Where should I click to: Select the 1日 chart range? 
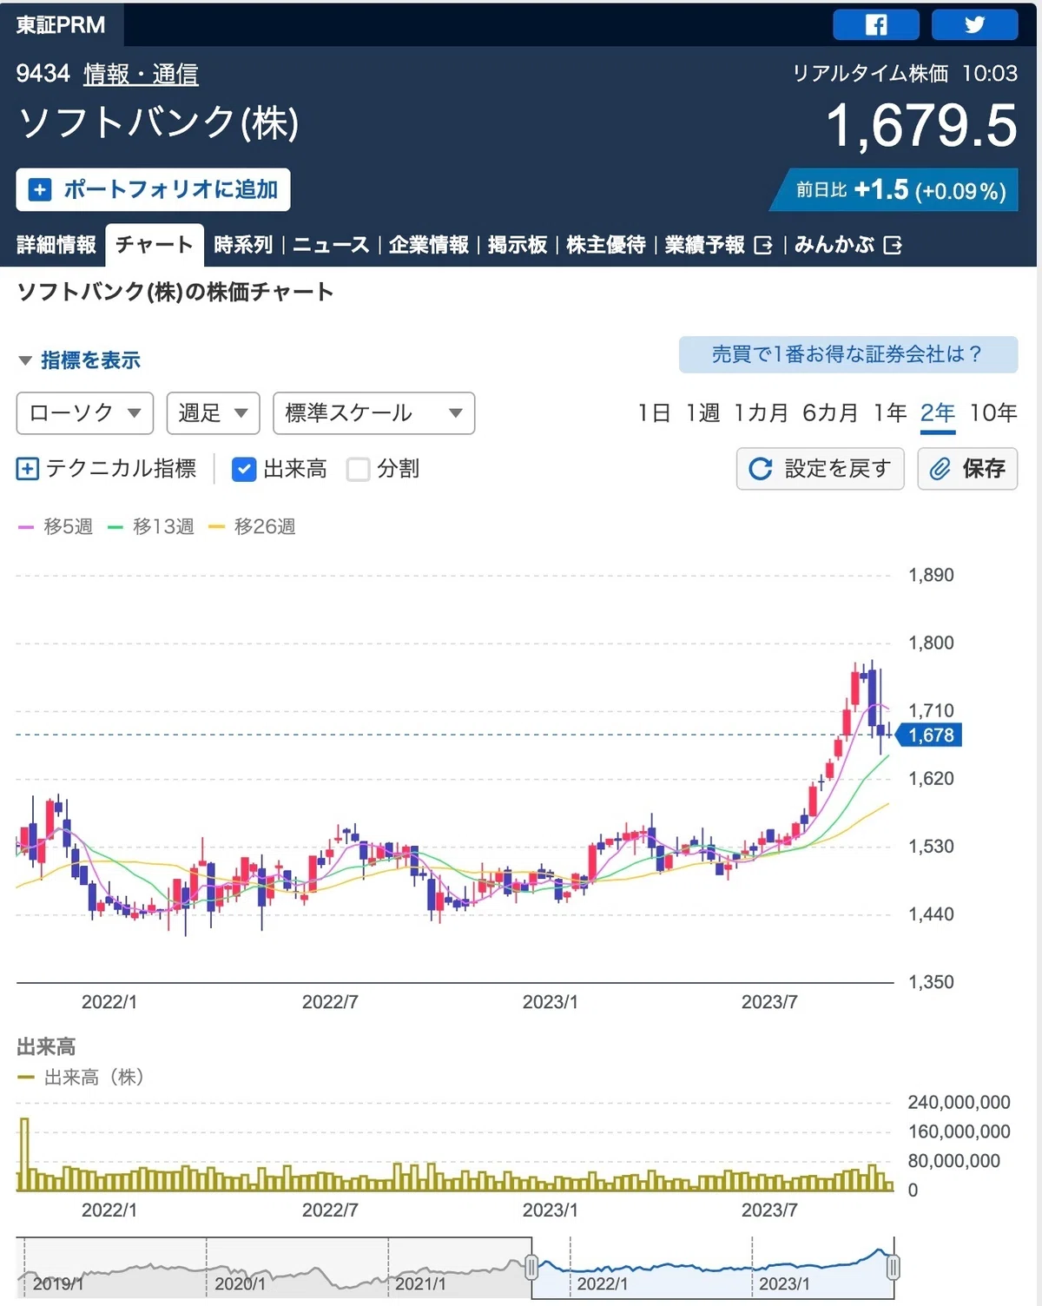[x=654, y=413]
